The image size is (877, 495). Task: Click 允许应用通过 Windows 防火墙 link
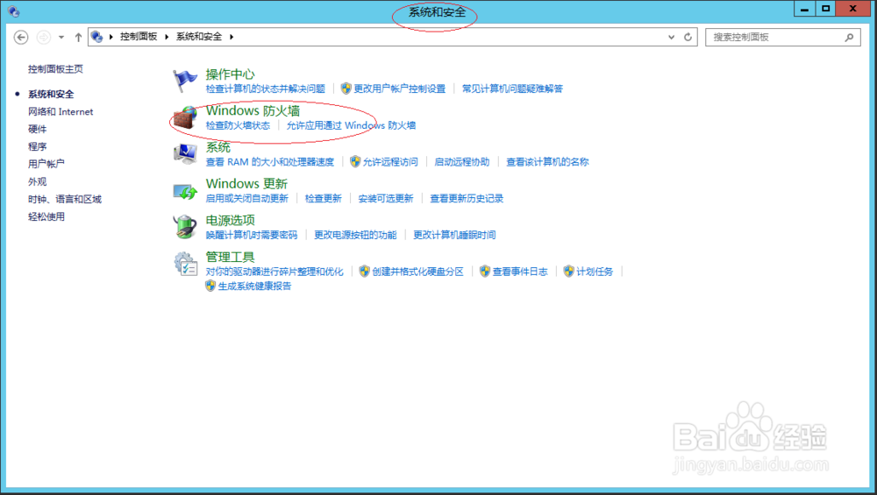(352, 125)
